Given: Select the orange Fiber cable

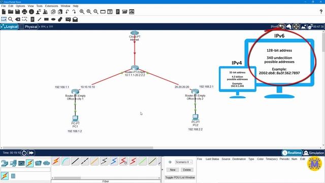Looking at the screenshot, I should [x=94, y=161].
